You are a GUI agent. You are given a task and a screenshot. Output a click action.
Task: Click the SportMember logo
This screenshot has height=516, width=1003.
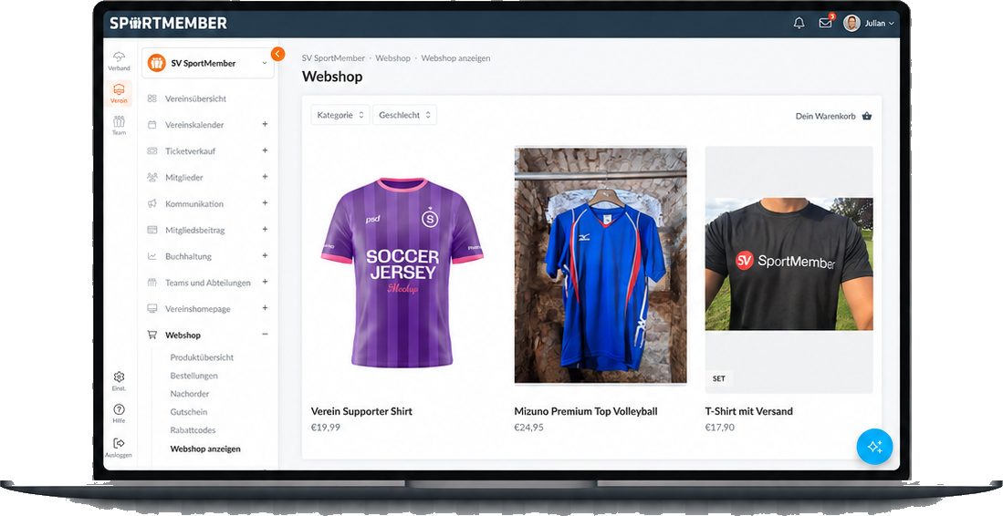pyautogui.click(x=168, y=23)
